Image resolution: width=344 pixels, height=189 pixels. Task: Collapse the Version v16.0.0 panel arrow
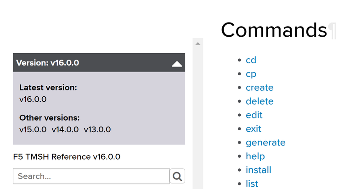(x=177, y=63)
